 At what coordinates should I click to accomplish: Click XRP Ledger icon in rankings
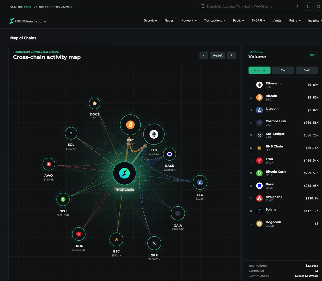click(259, 135)
